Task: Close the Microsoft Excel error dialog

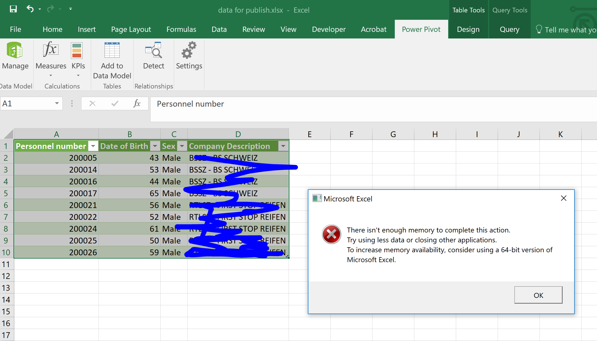Action: tap(563, 198)
